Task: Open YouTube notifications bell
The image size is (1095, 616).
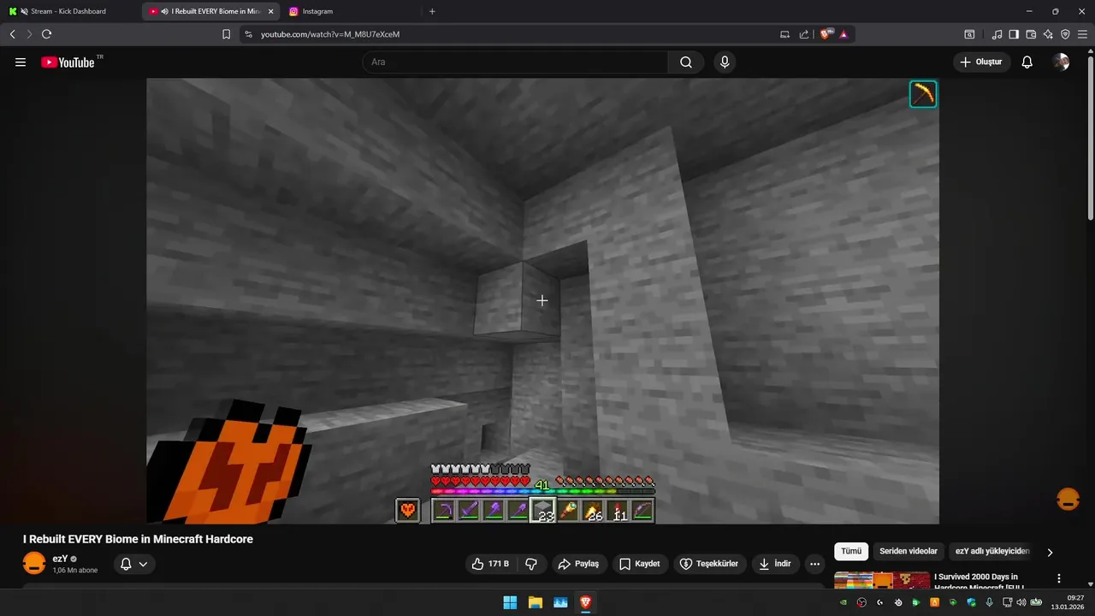Action: pos(1027,62)
